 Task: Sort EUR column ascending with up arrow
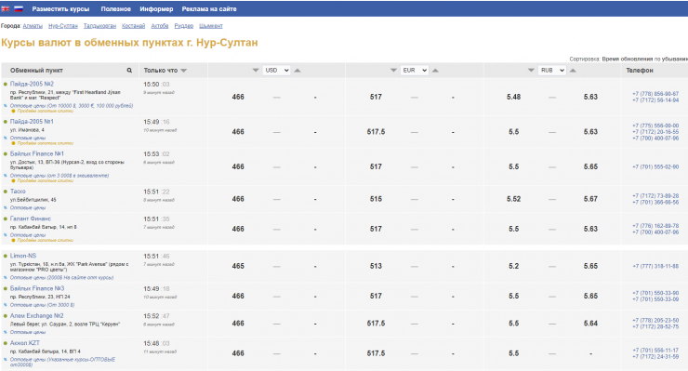point(435,71)
